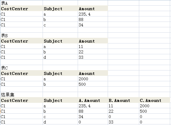
Task: Select the 表A title cell
Action: pos(22,3)
